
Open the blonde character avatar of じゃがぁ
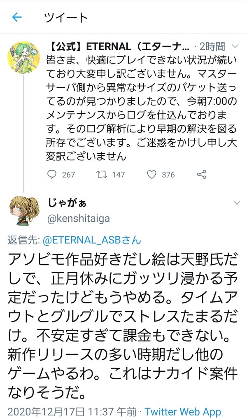pyautogui.click(x=23, y=211)
